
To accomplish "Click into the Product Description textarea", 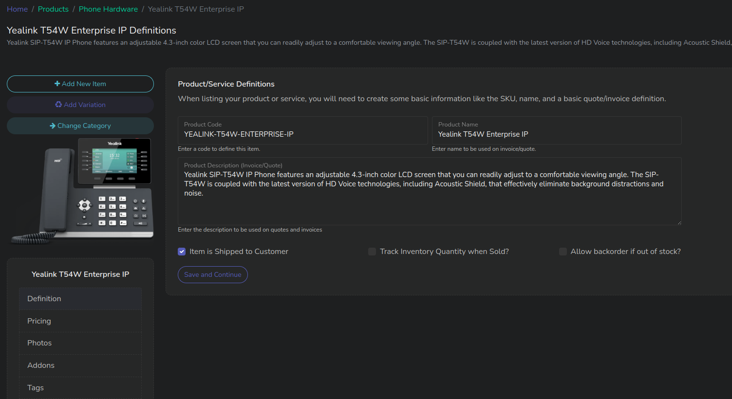I will (430, 191).
